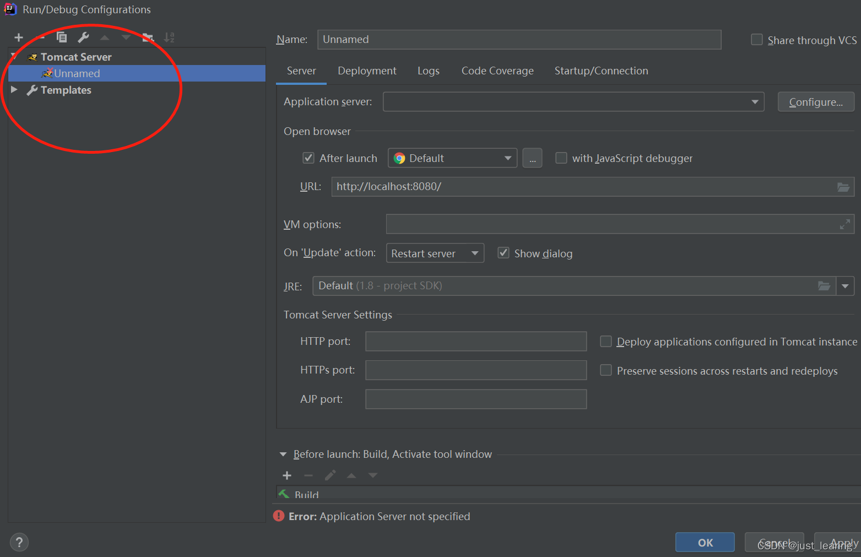Open the JRE dropdown arrow
The height and width of the screenshot is (557, 861).
coord(845,286)
